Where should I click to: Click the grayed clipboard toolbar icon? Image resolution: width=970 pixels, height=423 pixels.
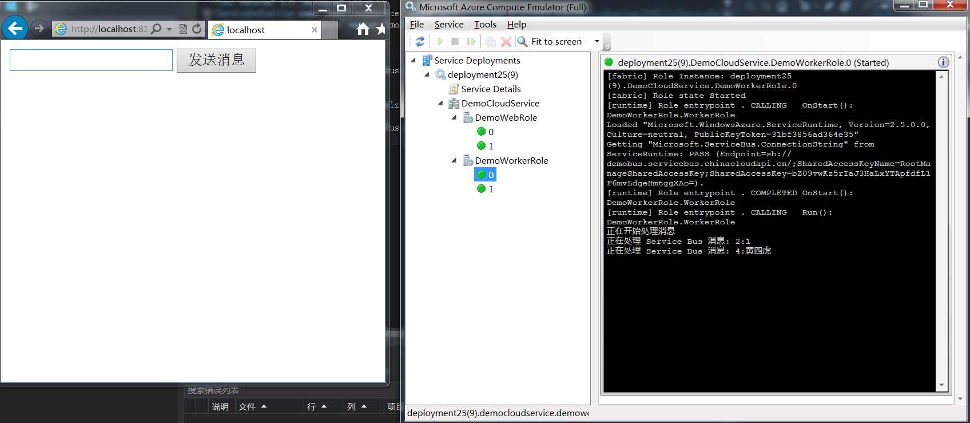pos(490,41)
